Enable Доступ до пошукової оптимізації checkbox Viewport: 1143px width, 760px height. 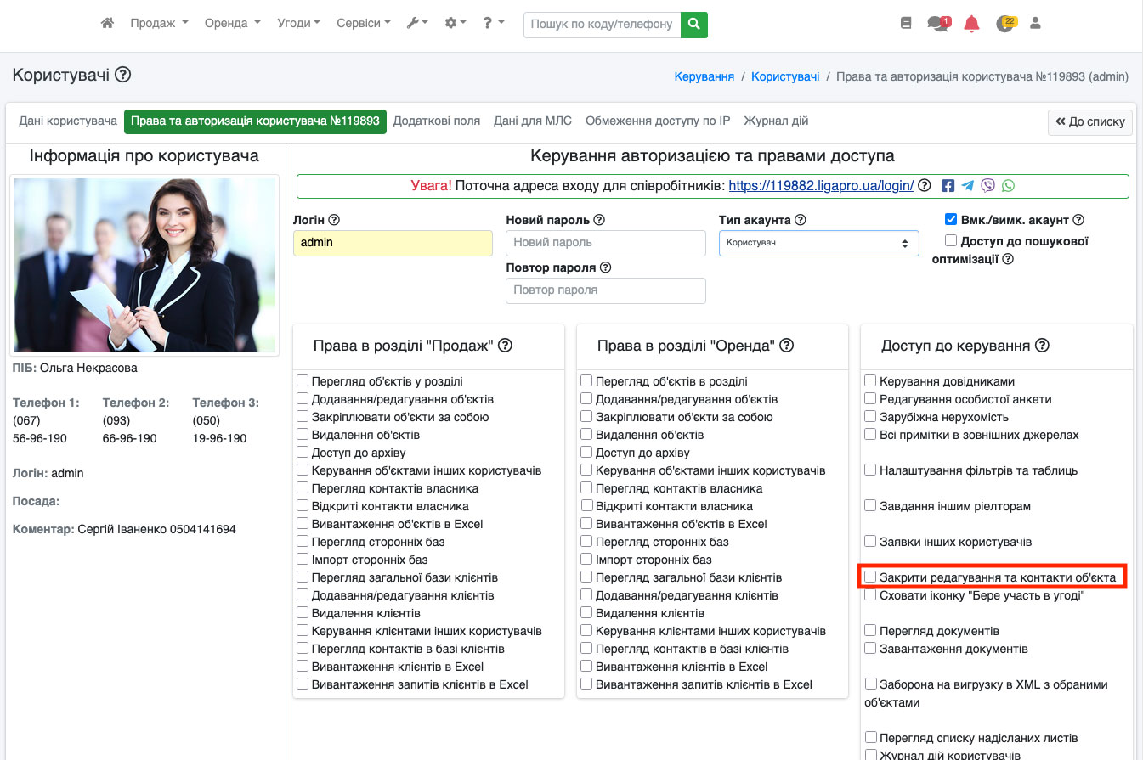pyautogui.click(x=951, y=241)
